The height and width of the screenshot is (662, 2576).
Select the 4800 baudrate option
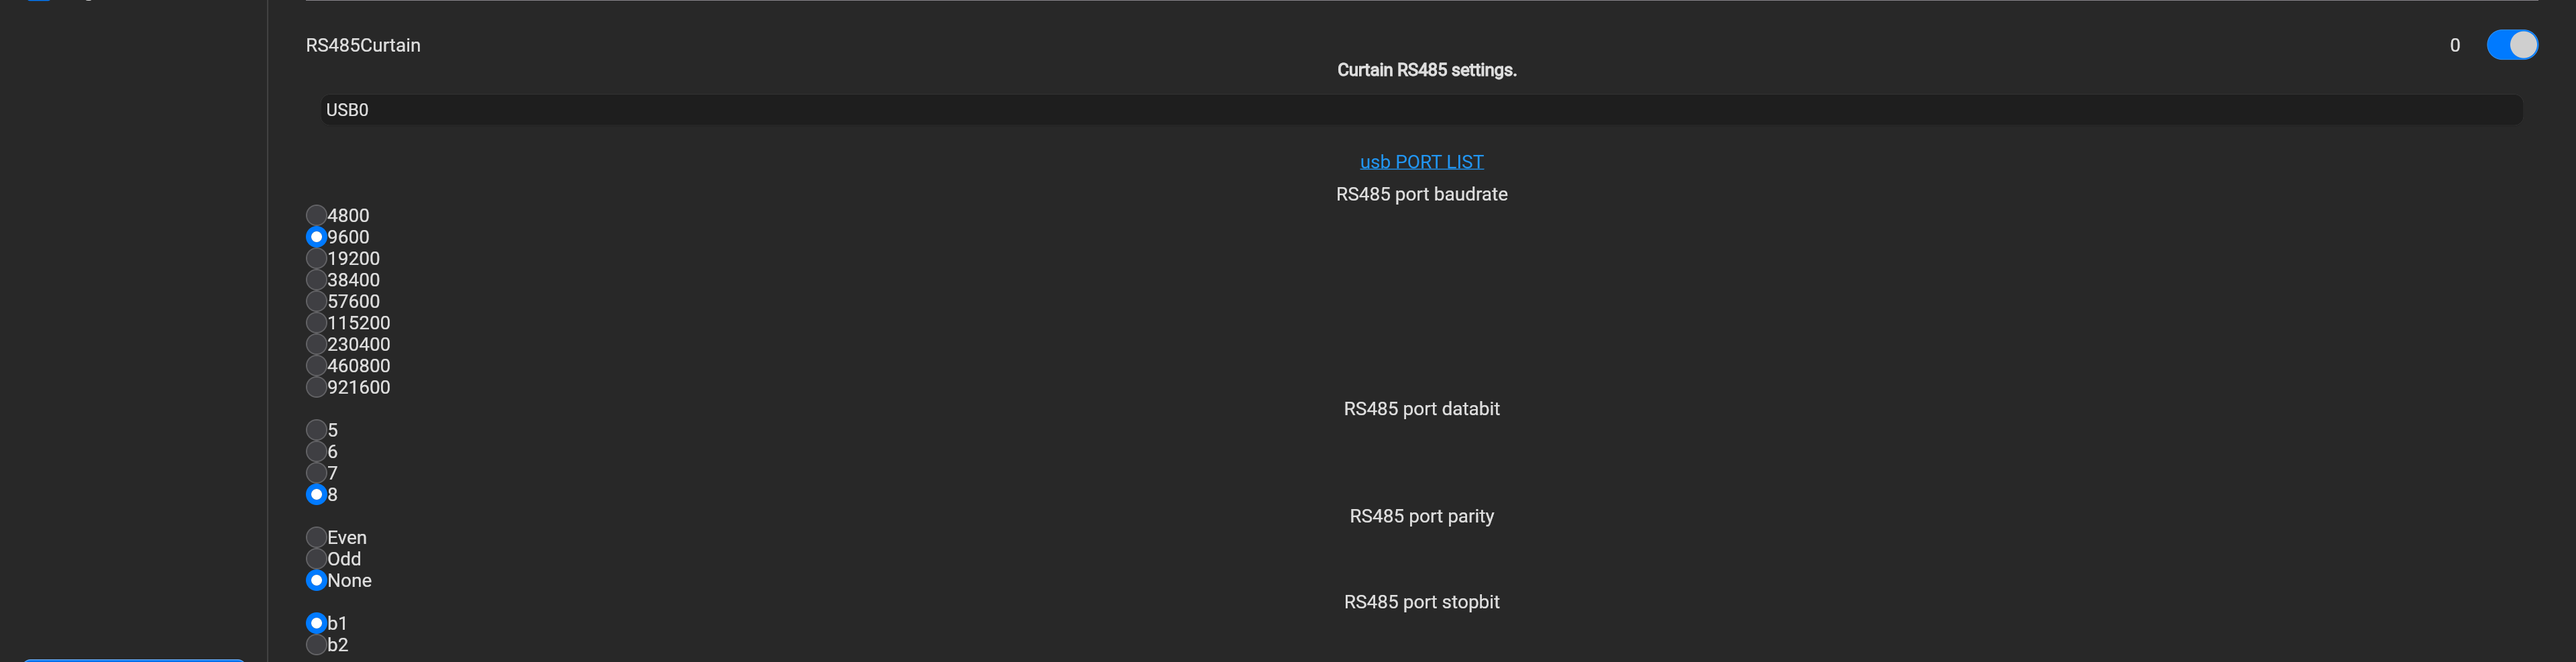click(x=316, y=215)
